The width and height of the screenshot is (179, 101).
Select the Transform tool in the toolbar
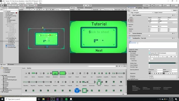(17, 5)
